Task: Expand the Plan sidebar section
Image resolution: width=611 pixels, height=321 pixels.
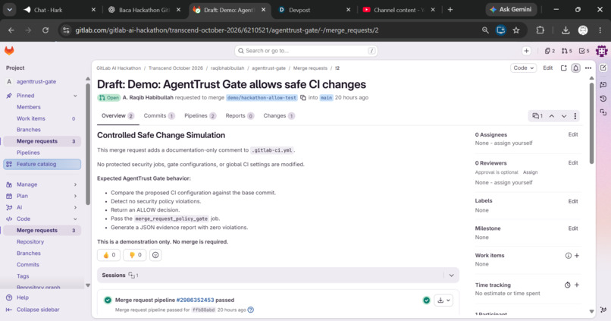Action: coord(75,196)
